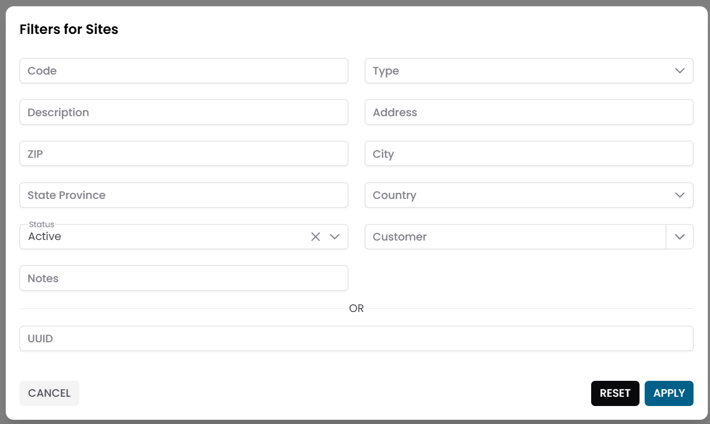The height and width of the screenshot is (424, 710).
Task: Click the Status field showing Active
Action: tap(154, 236)
